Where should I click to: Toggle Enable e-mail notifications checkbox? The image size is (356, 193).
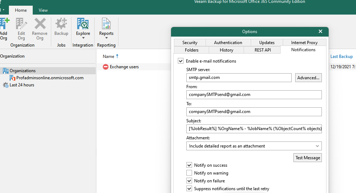pyautogui.click(x=181, y=61)
